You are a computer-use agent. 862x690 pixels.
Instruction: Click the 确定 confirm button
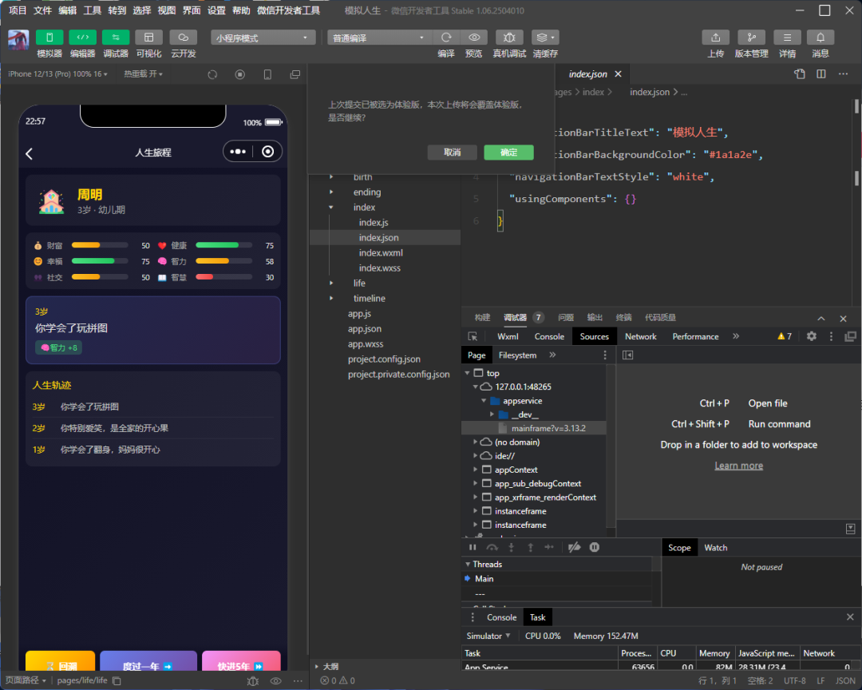pyautogui.click(x=508, y=153)
